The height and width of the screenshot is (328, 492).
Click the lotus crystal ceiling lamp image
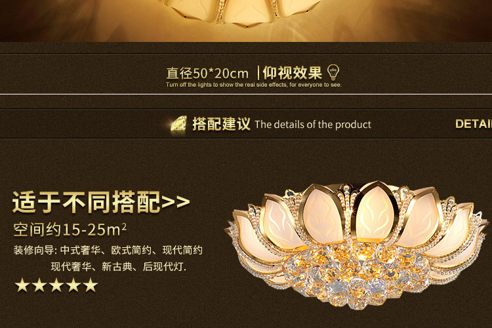(357, 244)
